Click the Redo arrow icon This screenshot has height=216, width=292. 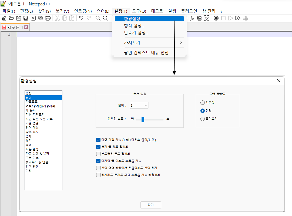(89, 18)
